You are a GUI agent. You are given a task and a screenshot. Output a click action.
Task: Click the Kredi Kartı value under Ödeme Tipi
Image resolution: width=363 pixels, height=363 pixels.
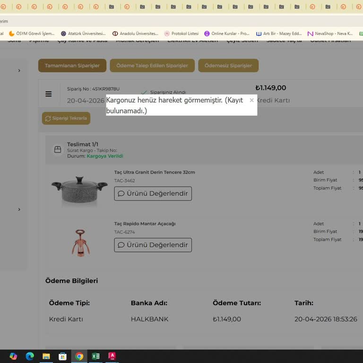coord(66,319)
